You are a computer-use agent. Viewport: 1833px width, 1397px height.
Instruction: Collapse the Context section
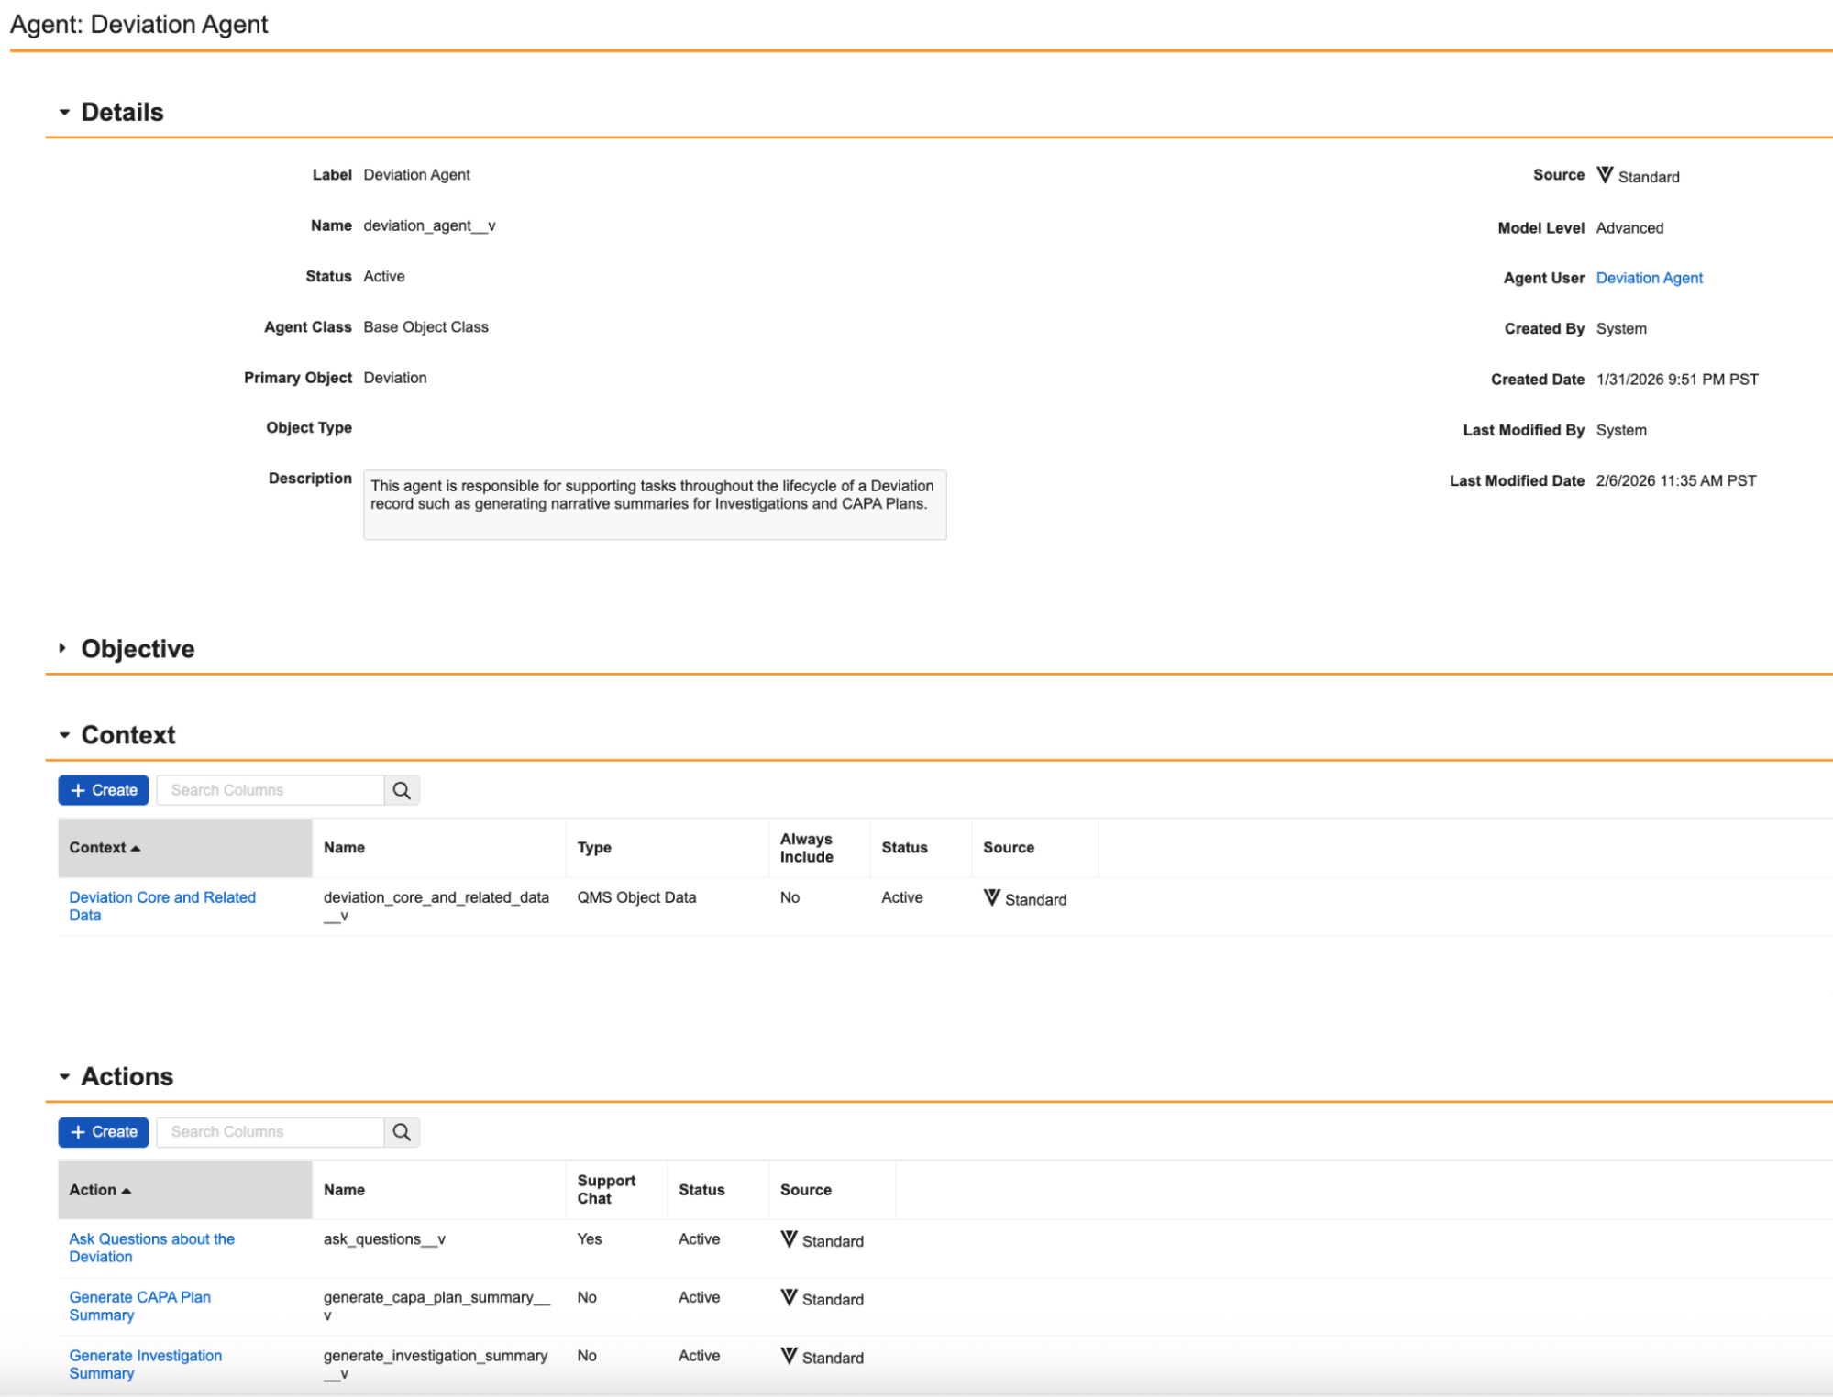64,735
